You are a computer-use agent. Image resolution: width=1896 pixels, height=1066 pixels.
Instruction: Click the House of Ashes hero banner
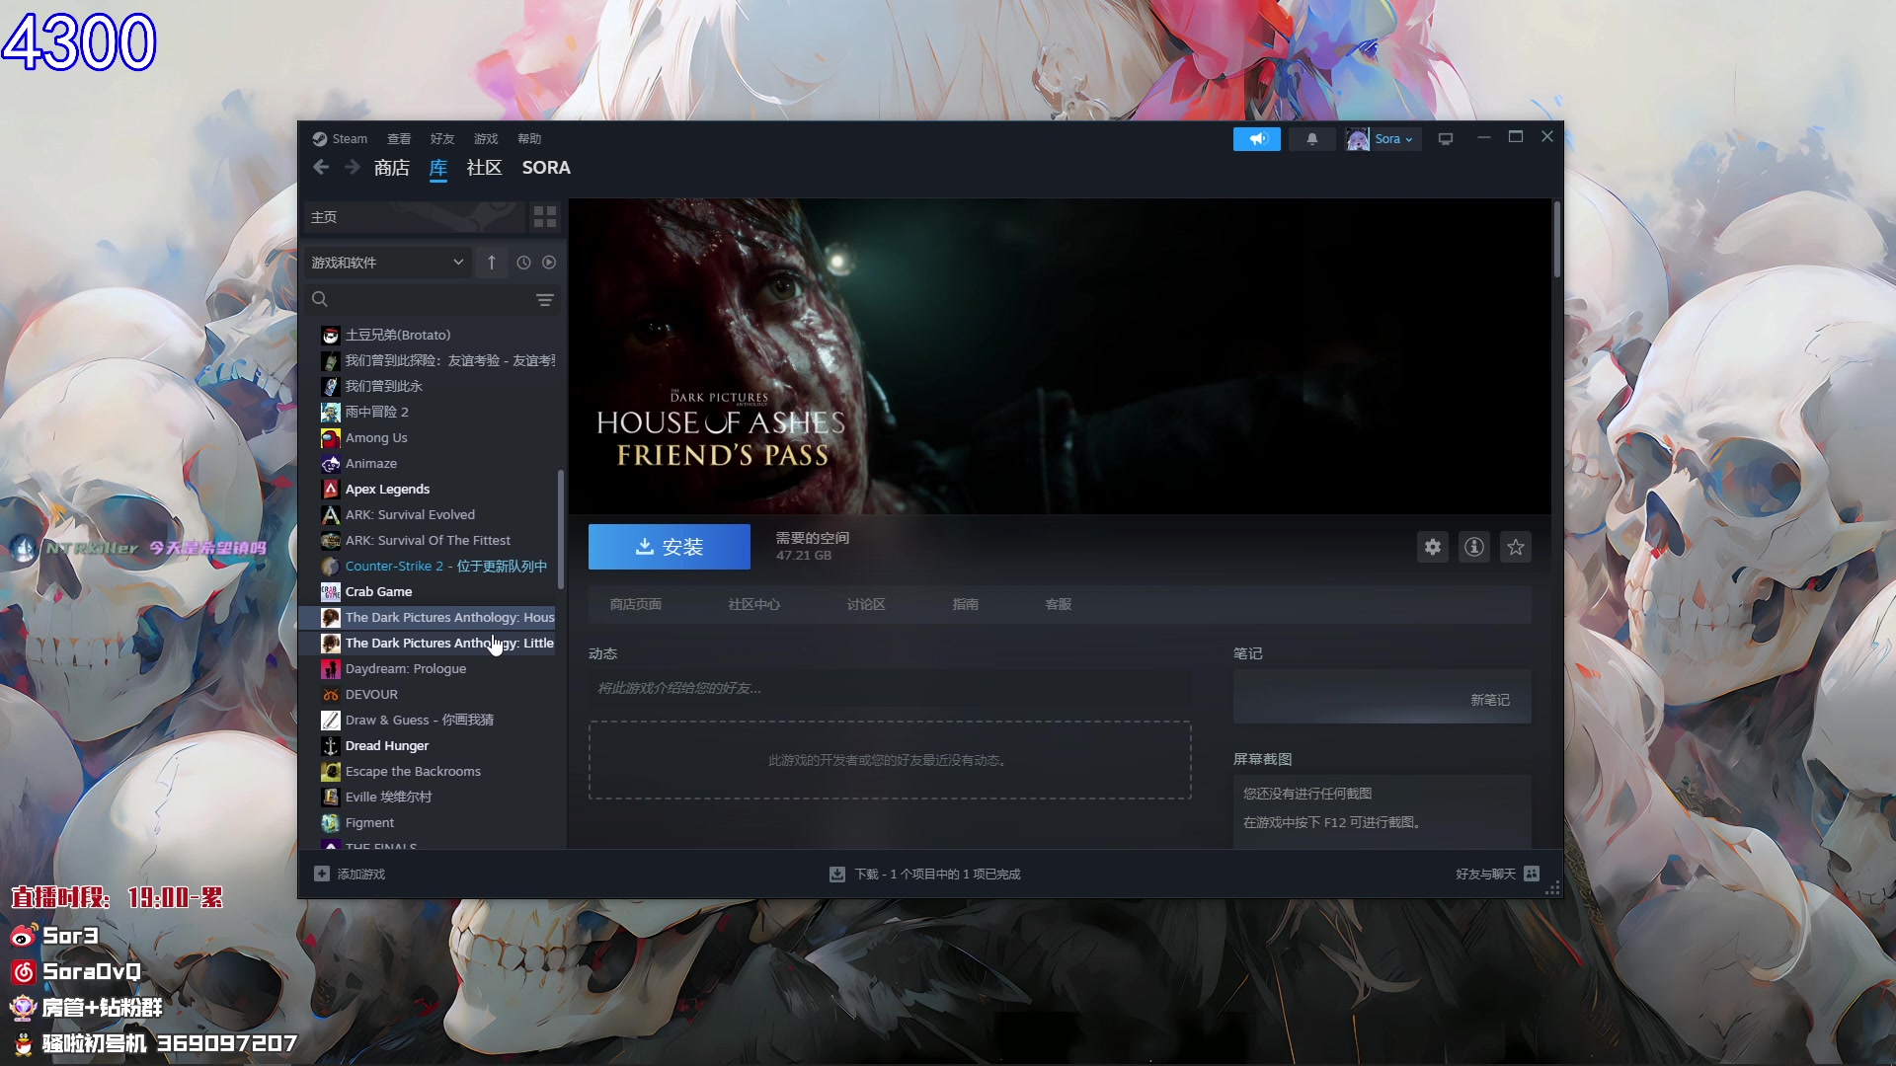(x=1060, y=356)
